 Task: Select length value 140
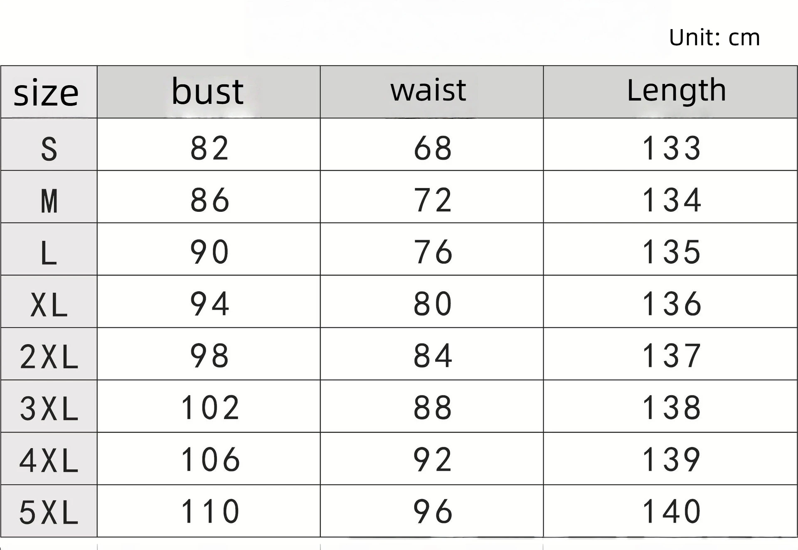click(672, 511)
